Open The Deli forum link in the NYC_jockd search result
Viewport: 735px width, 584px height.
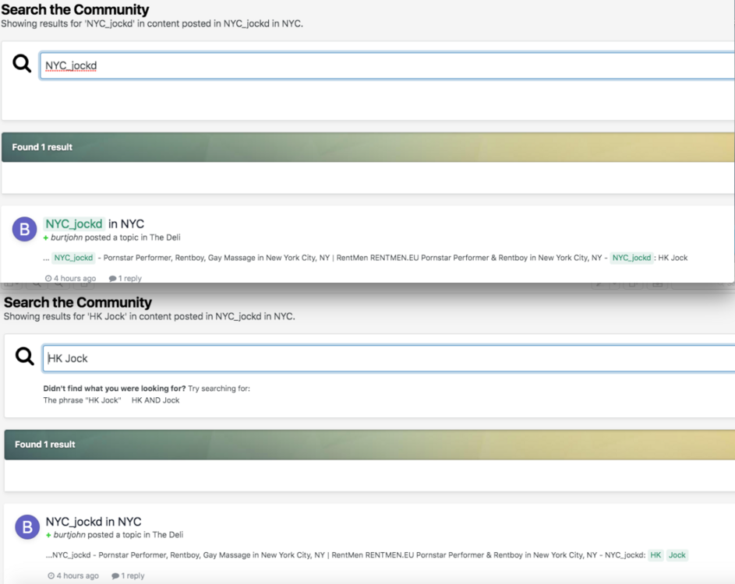coord(165,237)
